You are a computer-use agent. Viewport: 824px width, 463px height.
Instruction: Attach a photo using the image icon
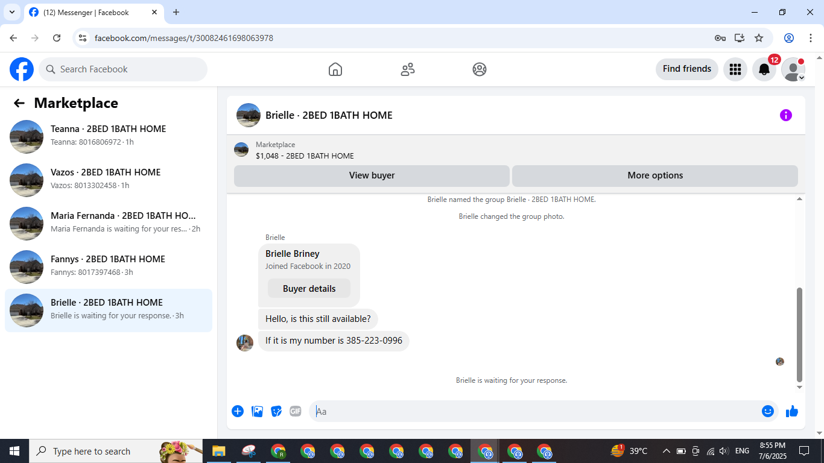257,411
